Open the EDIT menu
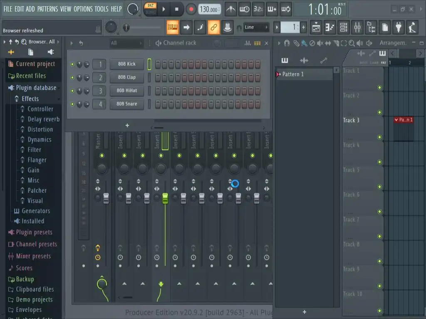The image size is (426, 319). pyautogui.click(x=19, y=9)
